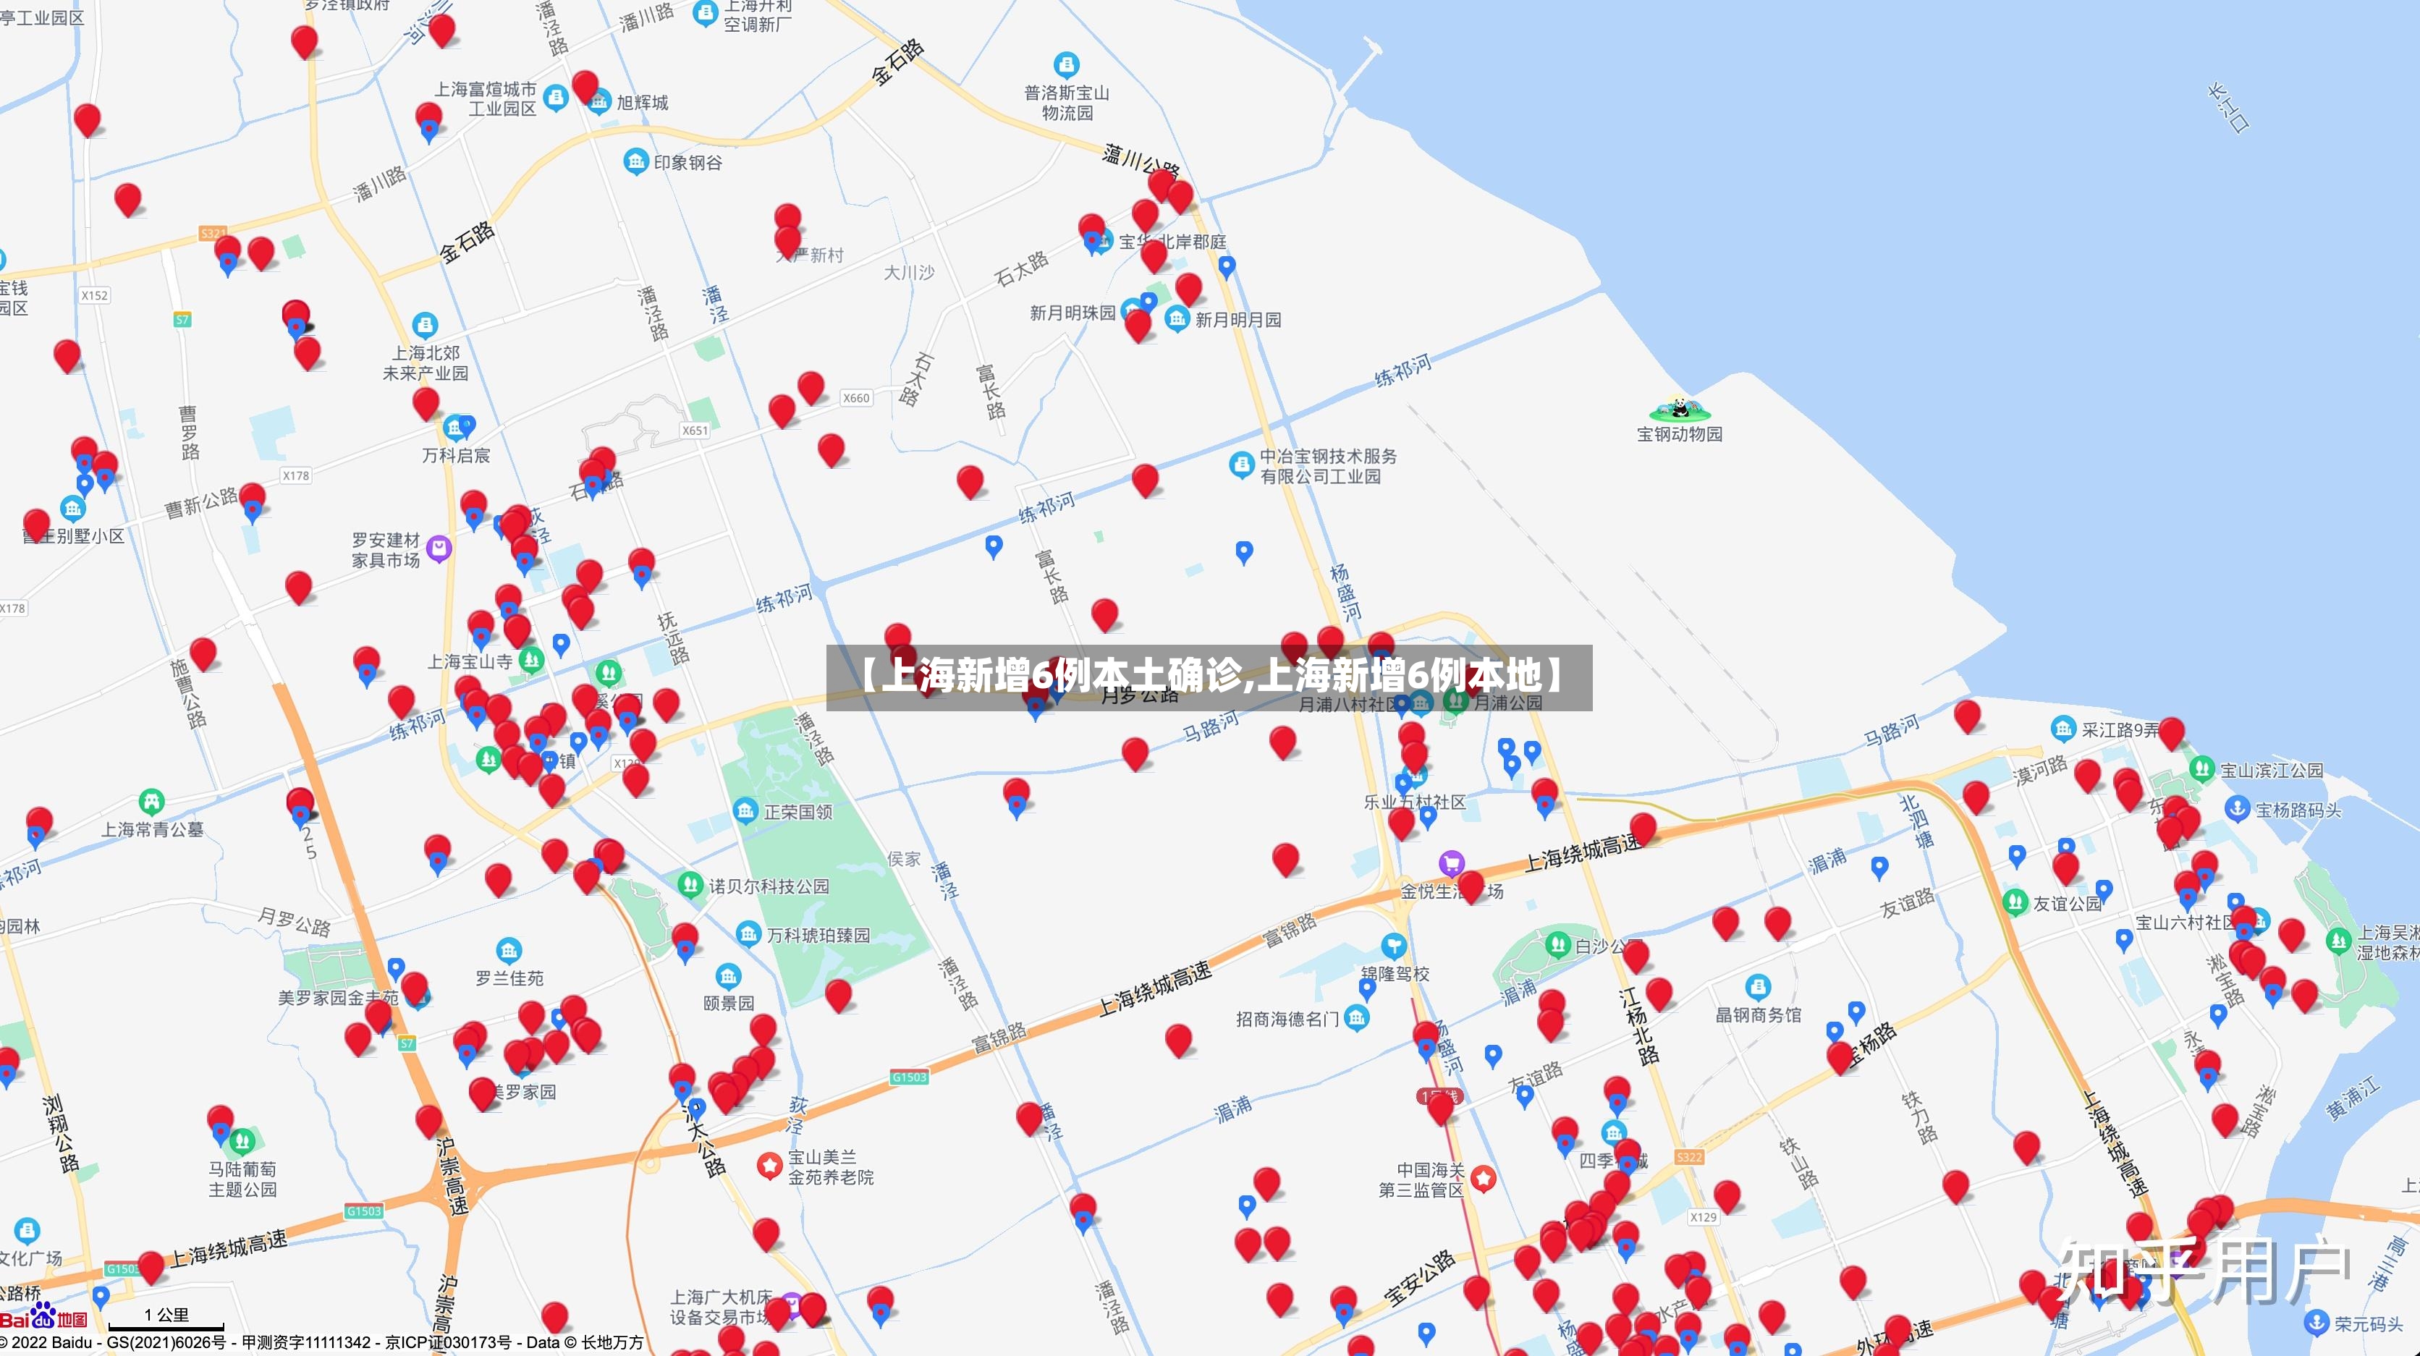
Task: Click the 万科琥珀臻园 building icon
Action: tap(749, 933)
